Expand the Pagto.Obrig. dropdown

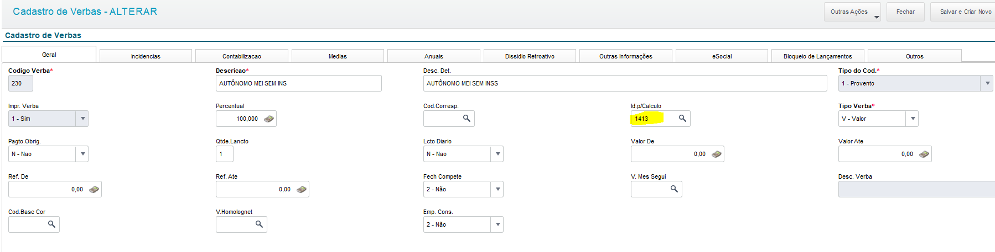[82, 154]
